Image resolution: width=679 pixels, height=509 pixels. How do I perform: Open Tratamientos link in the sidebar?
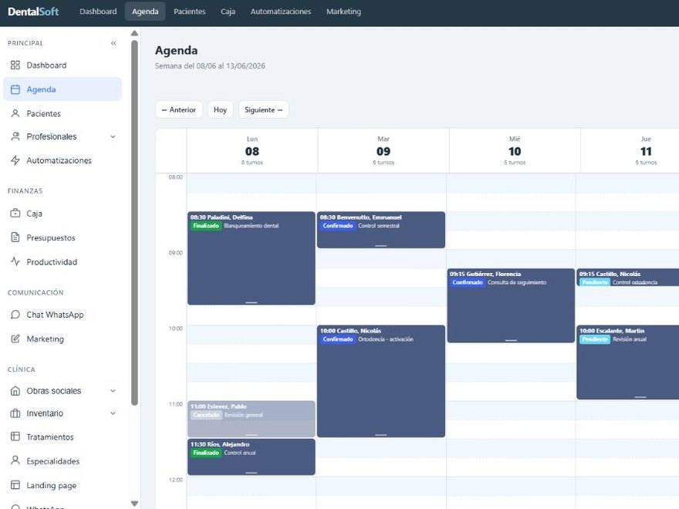(62, 437)
